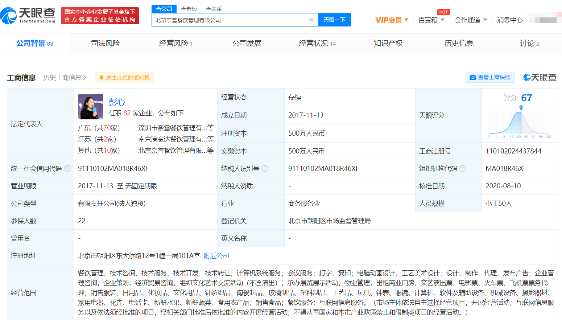Viewport: 562px width, 320px height.
Task: Click help icon beside 统一社会信用代码
Action: pyautogui.click(x=67, y=168)
